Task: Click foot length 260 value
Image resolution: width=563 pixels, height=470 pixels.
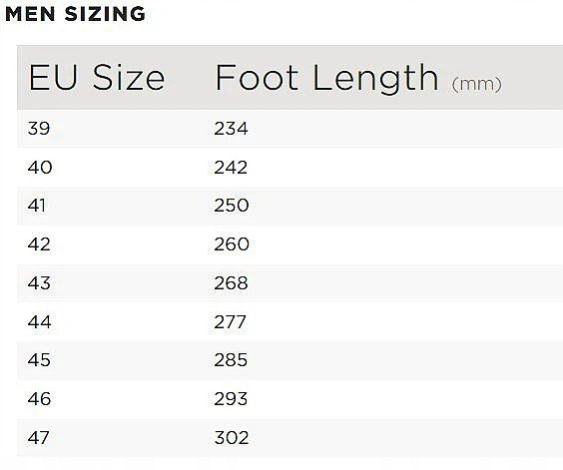Action: (232, 244)
